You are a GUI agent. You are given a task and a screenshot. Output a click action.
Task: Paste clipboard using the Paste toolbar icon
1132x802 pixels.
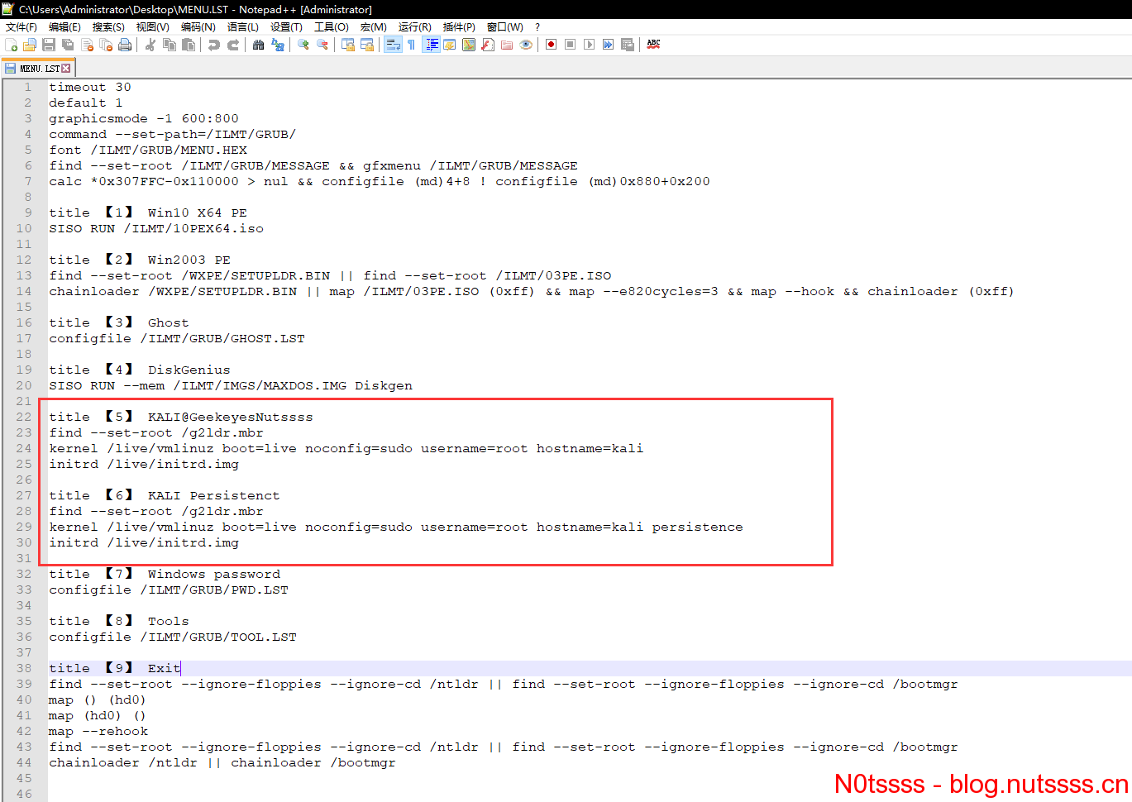tap(189, 45)
